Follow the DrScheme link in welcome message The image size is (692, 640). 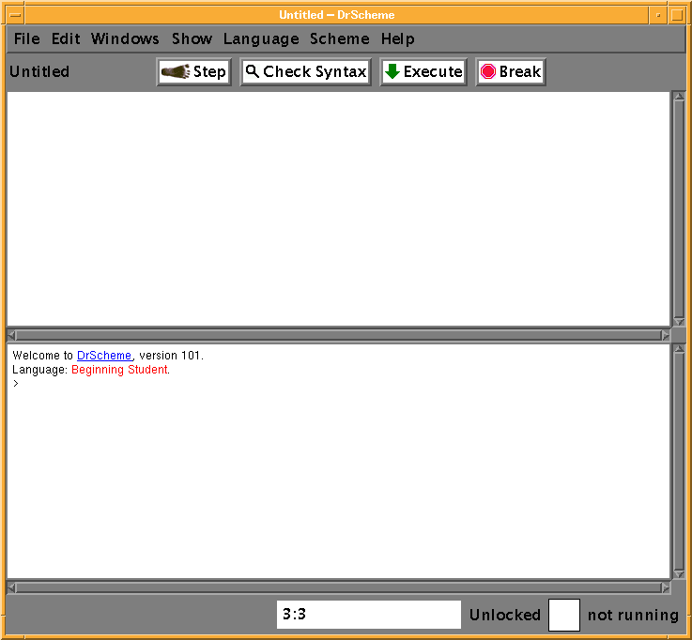click(104, 356)
